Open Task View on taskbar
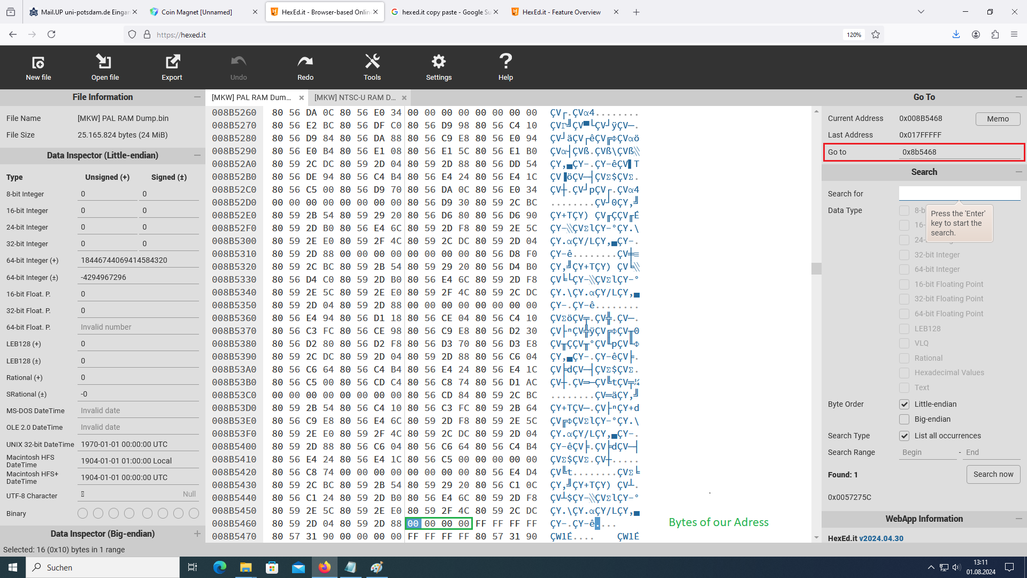Image resolution: width=1027 pixels, height=578 pixels. tap(193, 567)
